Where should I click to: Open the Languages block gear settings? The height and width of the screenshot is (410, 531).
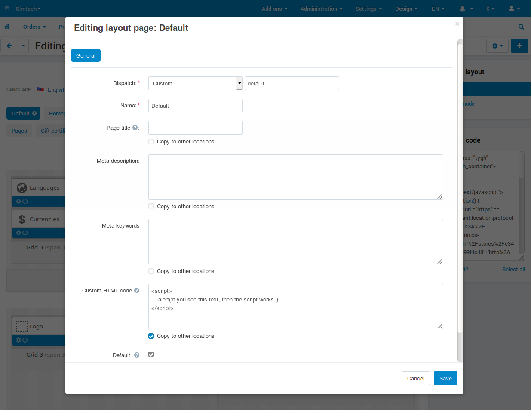click(x=18, y=201)
